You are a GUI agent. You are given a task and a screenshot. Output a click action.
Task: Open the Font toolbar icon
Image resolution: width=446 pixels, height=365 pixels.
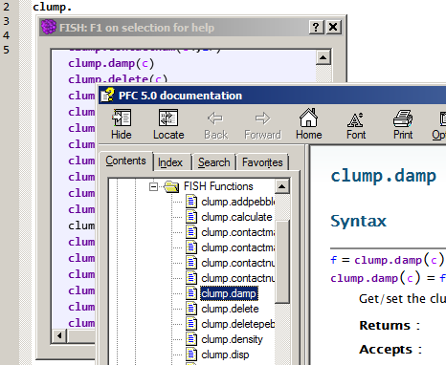(355, 120)
